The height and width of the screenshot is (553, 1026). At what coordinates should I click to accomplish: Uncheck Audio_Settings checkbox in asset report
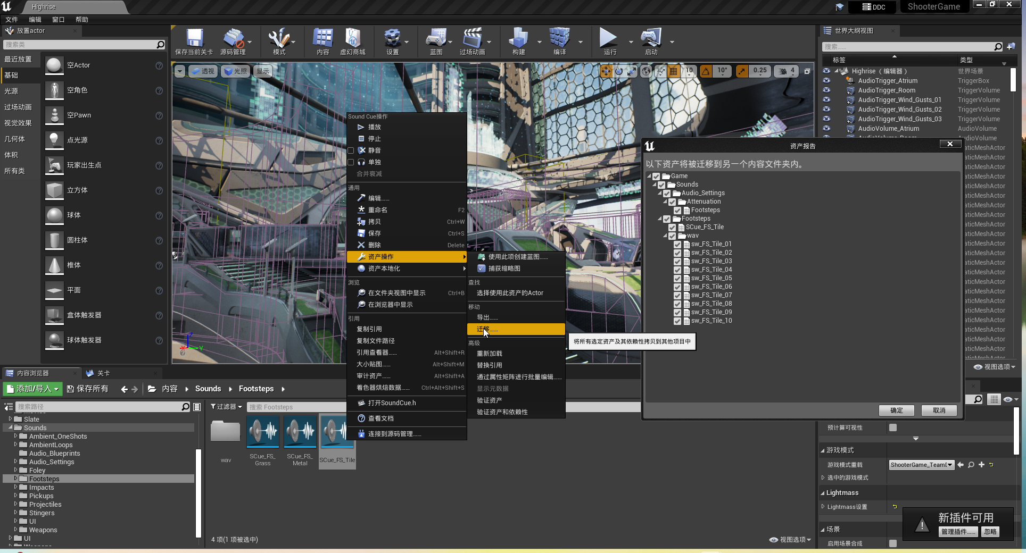click(667, 194)
